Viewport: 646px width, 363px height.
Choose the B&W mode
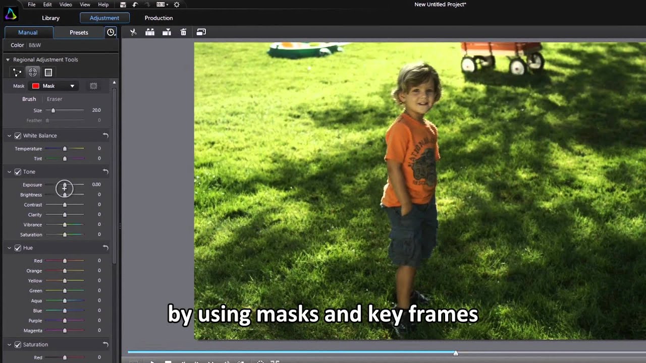tap(35, 45)
